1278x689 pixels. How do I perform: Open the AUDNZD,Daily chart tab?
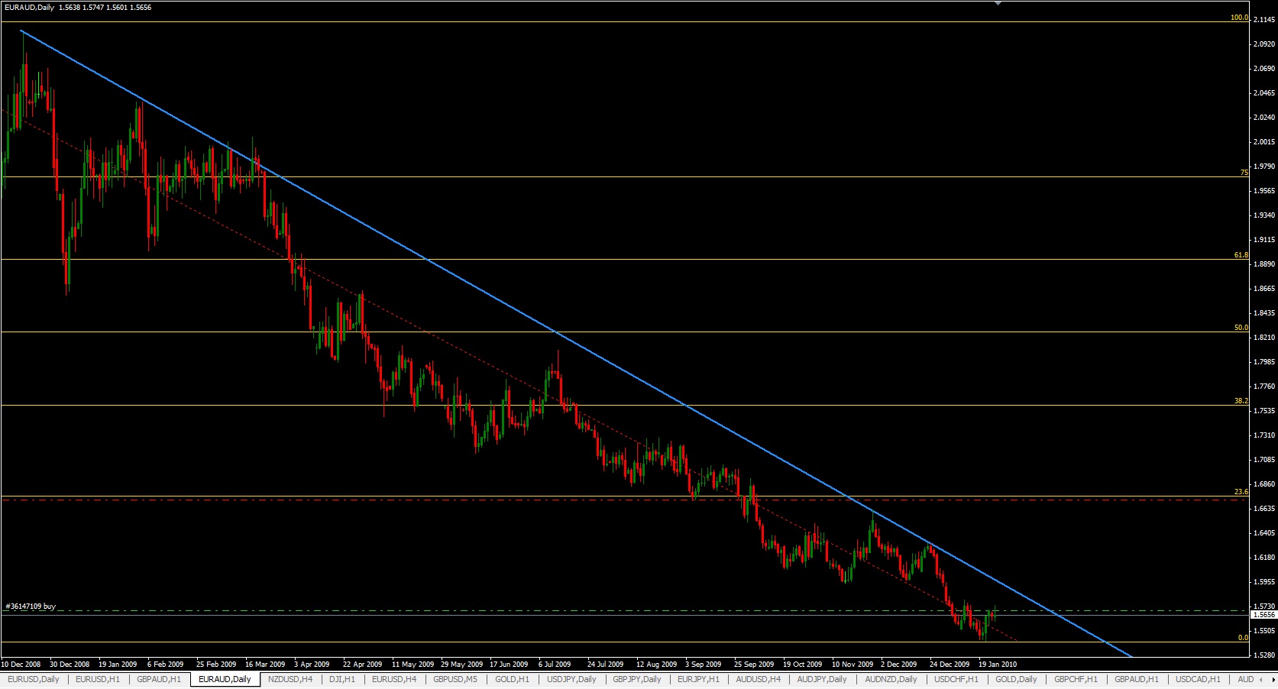click(891, 679)
